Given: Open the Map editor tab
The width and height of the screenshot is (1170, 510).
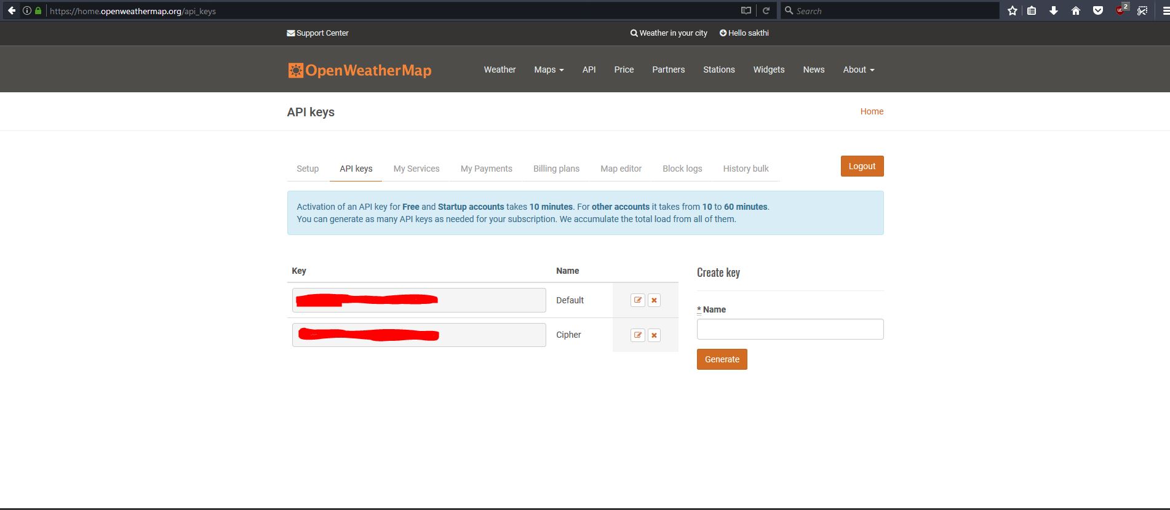Looking at the screenshot, I should [x=621, y=169].
